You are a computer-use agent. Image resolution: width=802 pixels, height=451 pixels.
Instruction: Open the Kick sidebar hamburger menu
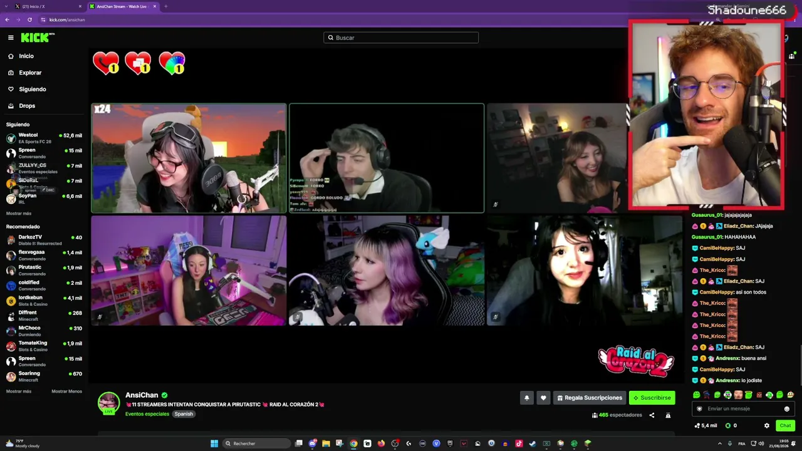point(11,38)
